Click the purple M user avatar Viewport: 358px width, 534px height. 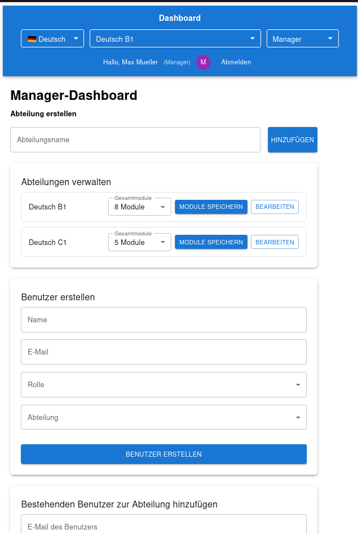pyautogui.click(x=203, y=62)
